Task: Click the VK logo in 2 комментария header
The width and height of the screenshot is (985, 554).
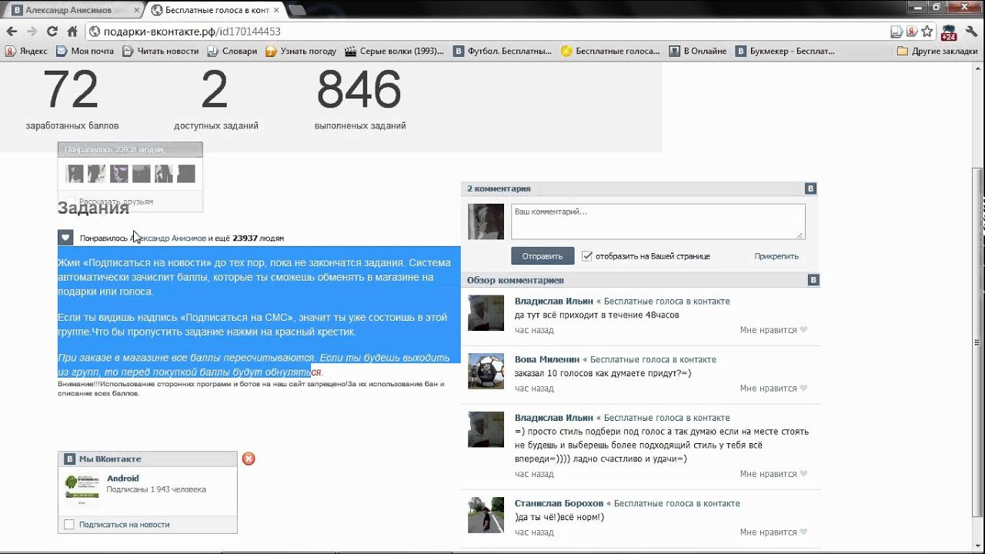Action: point(810,189)
